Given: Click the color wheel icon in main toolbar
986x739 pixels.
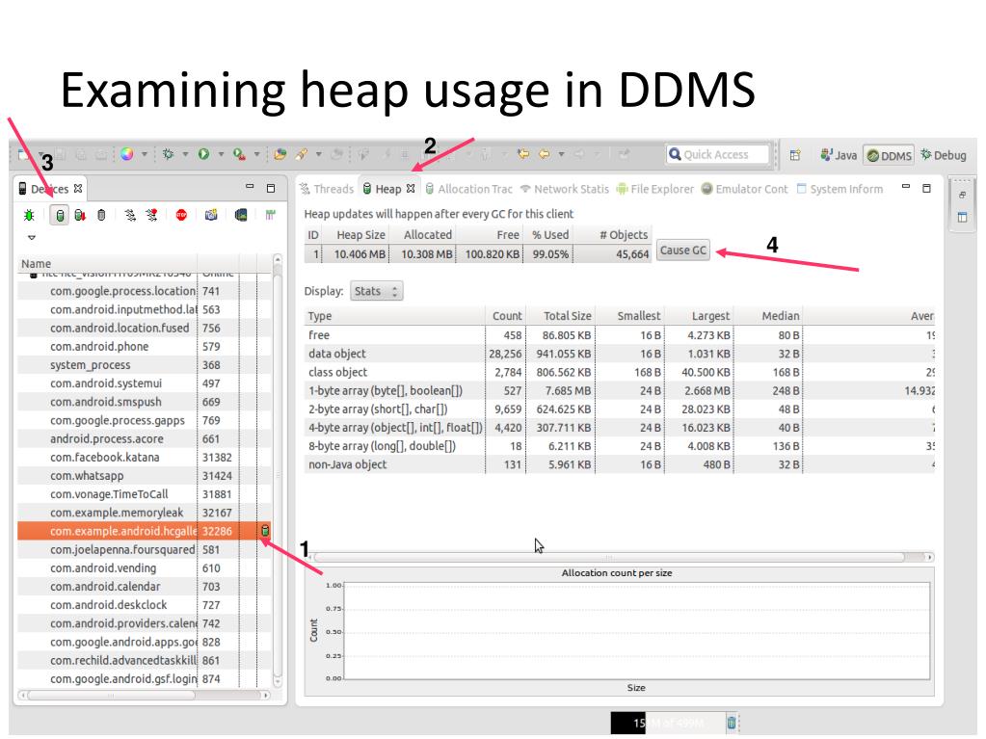Looking at the screenshot, I should tap(127, 154).
